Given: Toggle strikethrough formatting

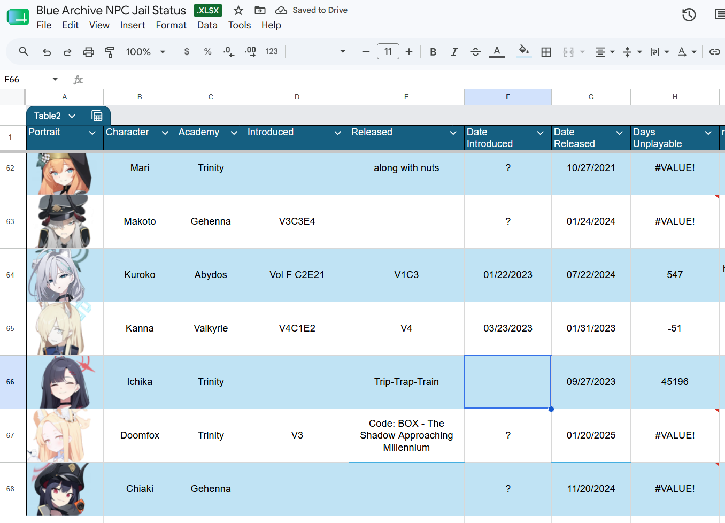Looking at the screenshot, I should [x=475, y=52].
